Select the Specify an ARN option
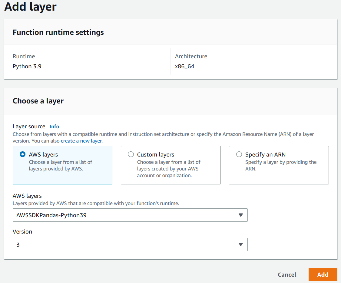This screenshot has width=341, height=283. tap(239, 154)
